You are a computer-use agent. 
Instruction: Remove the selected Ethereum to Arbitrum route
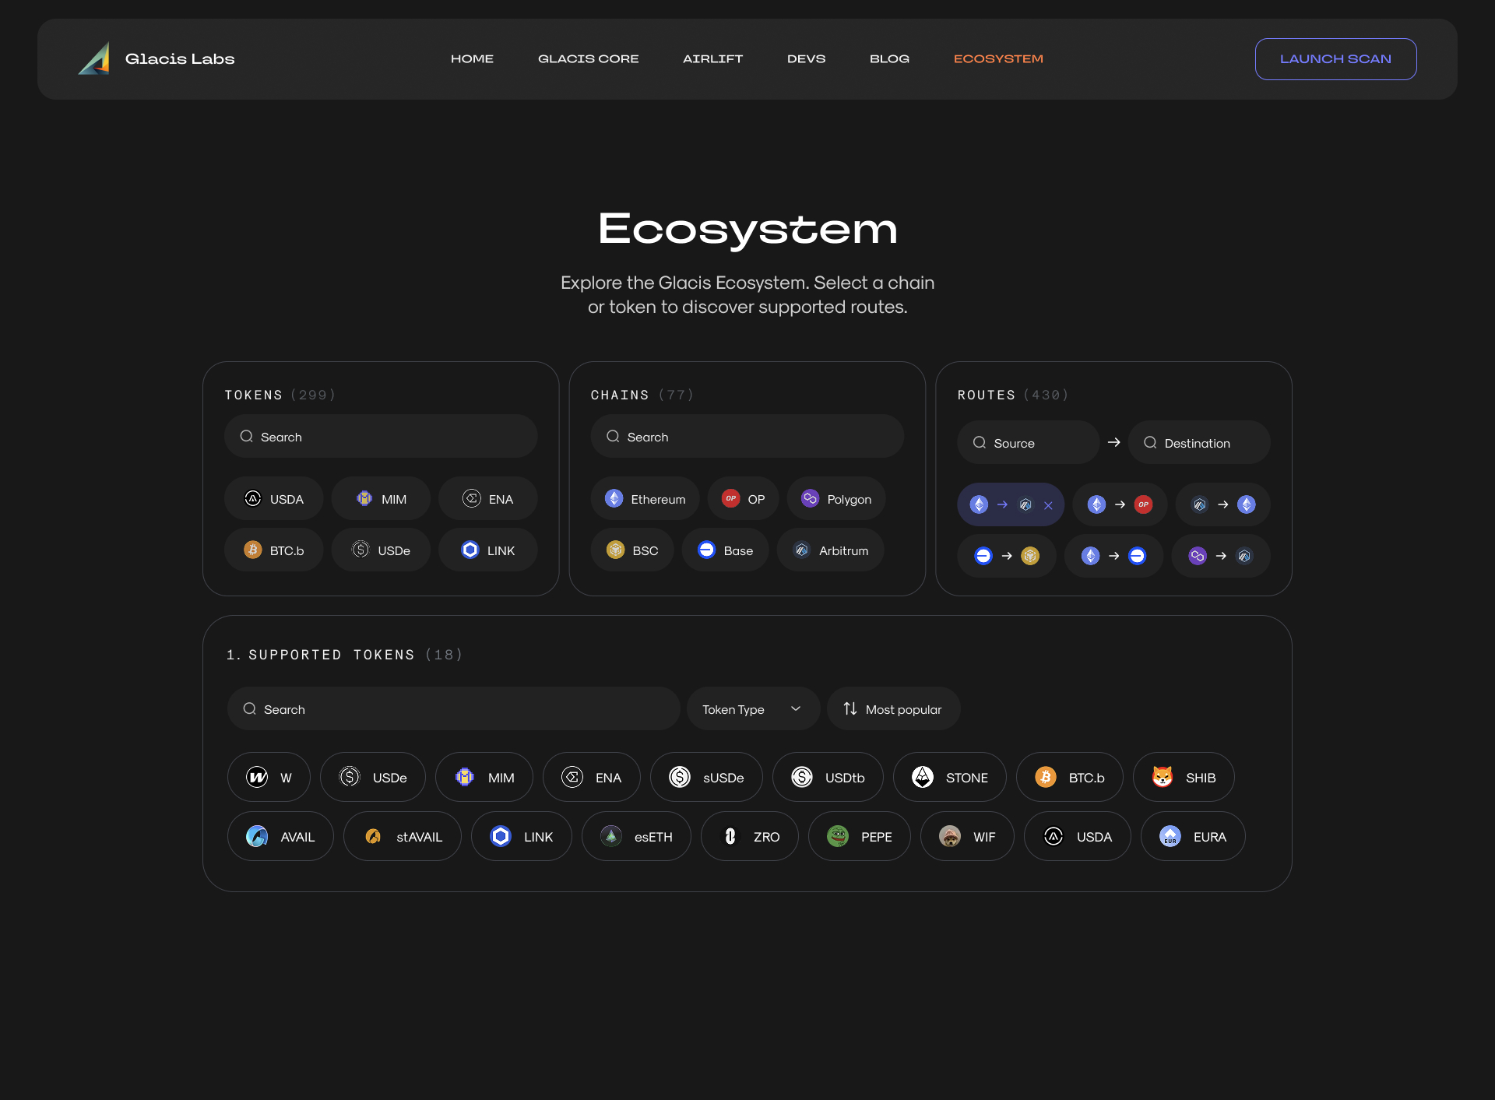click(1048, 505)
